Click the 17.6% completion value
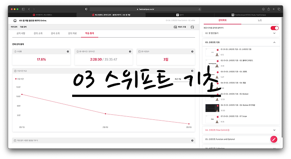291x159 pixels. pyautogui.click(x=42, y=59)
